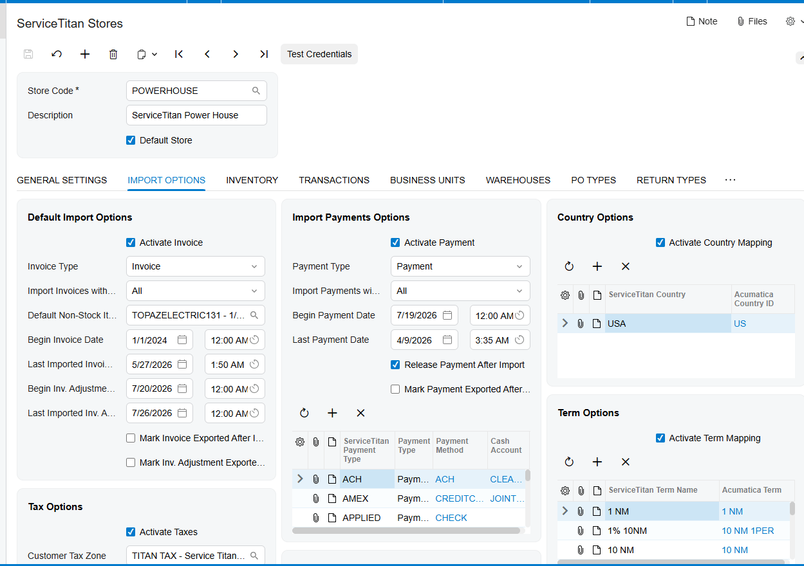Switch to General Settings tab
Image resolution: width=804 pixels, height=566 pixels.
(62, 180)
